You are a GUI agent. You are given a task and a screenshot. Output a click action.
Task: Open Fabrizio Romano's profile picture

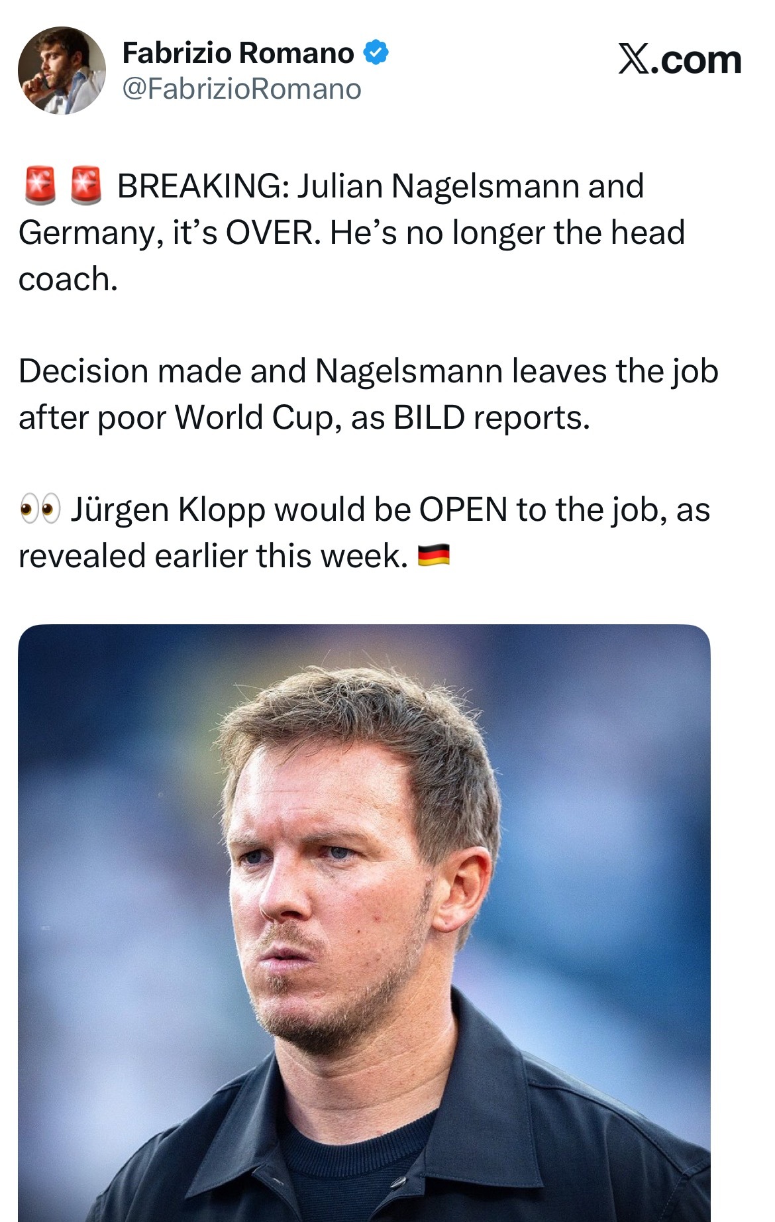coord(62,70)
